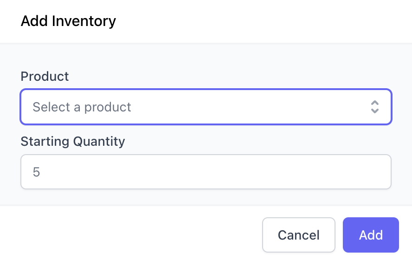Focus the Starting Quantity input field

[206, 172]
